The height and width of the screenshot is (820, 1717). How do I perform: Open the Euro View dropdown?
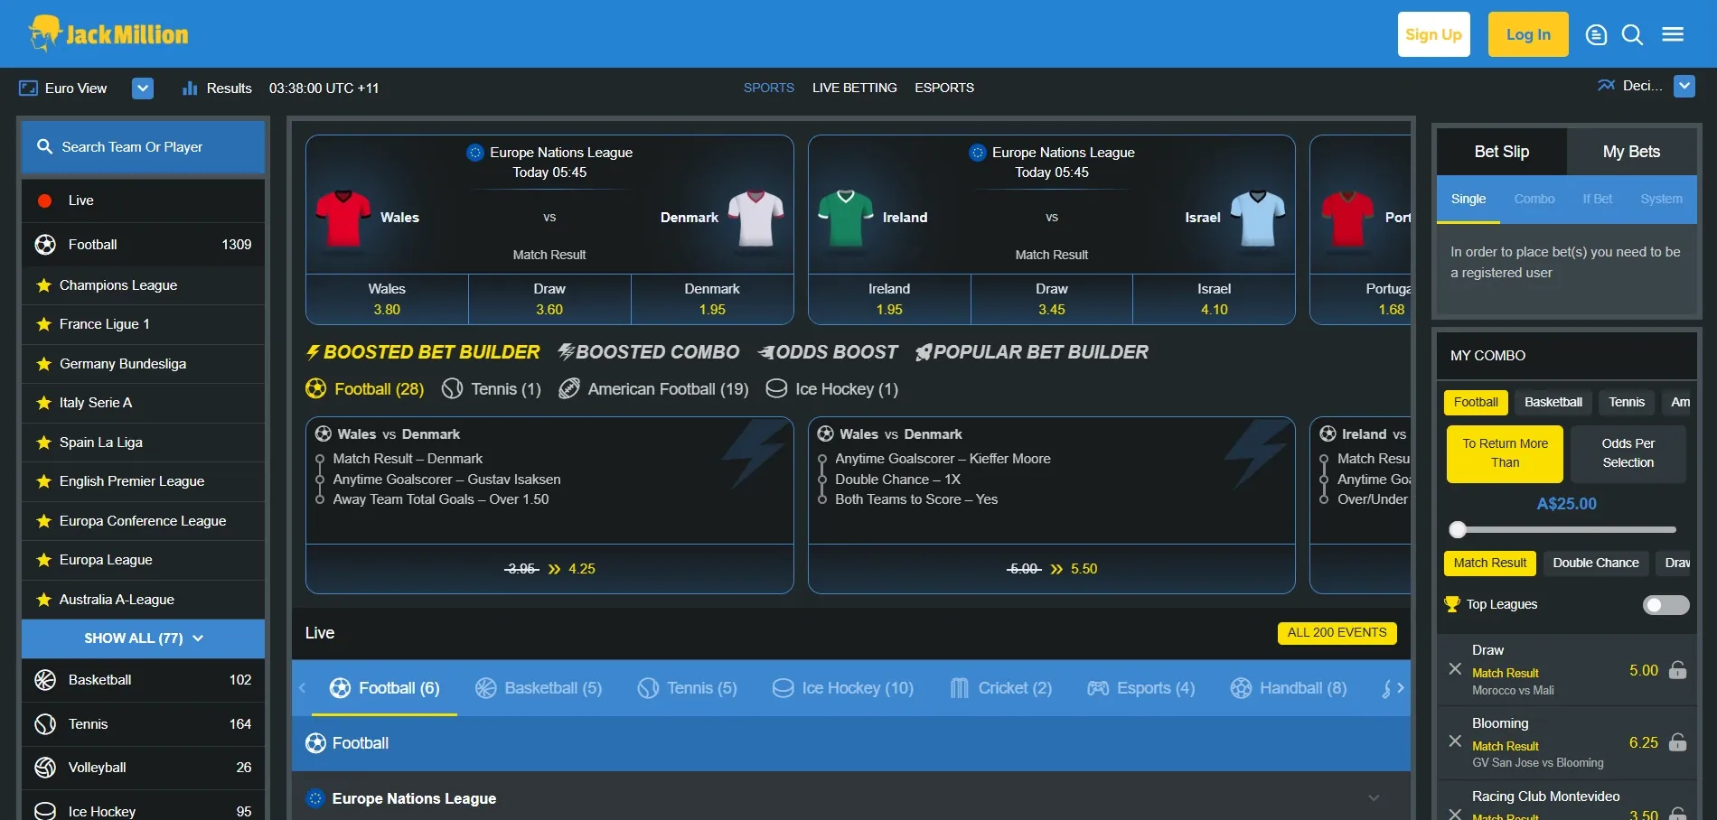pos(143,89)
